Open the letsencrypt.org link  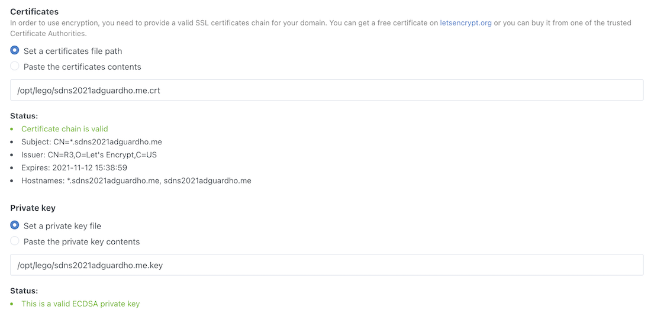coord(465,23)
